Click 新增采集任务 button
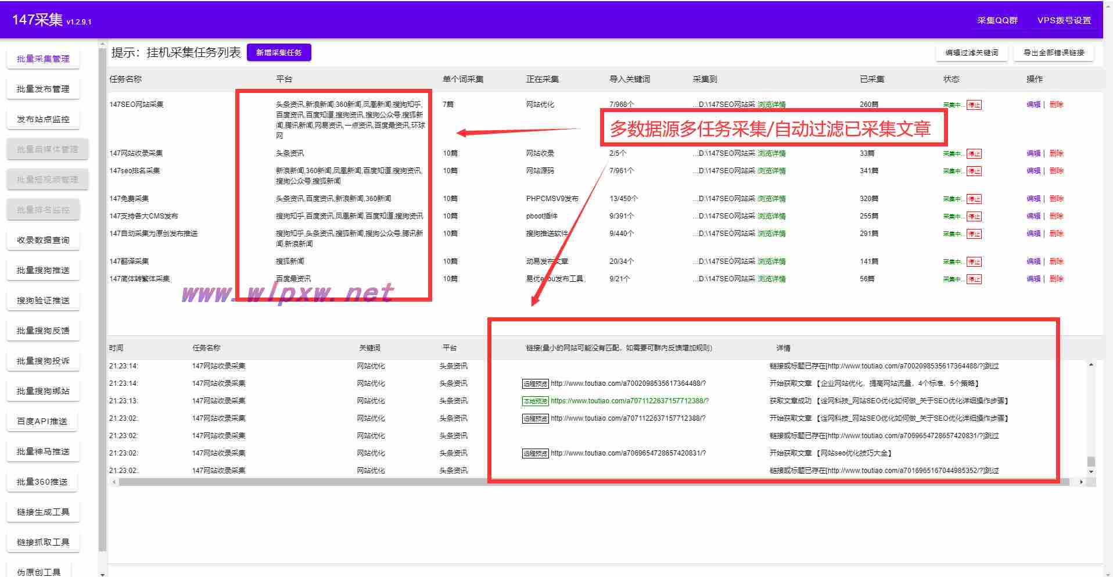This screenshot has width=1113, height=577. coord(279,52)
